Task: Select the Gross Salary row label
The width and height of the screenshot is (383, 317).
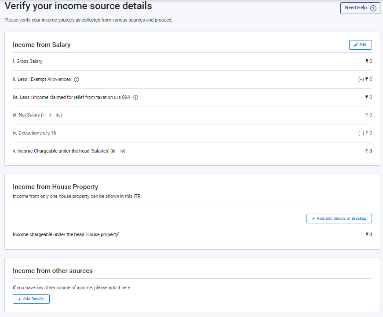Action: pyautogui.click(x=28, y=62)
